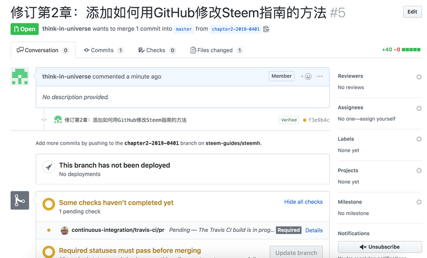This screenshot has width=427, height=258.
Task: Open commit hash f3e9b4c
Action: [x=319, y=120]
